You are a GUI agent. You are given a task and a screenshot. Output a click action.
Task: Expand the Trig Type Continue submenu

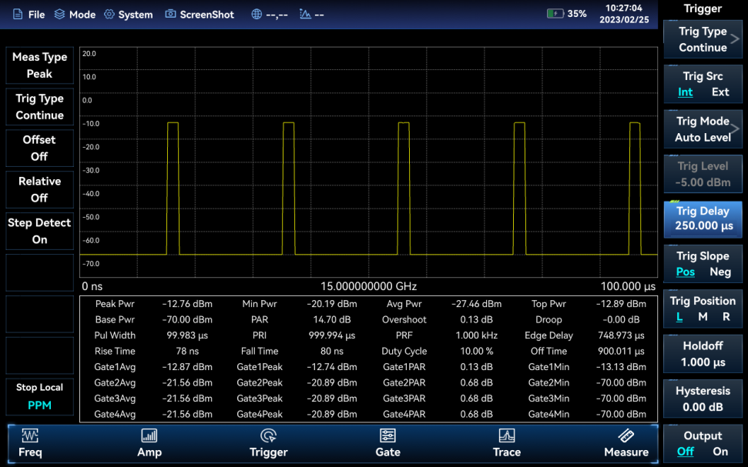coord(703,39)
